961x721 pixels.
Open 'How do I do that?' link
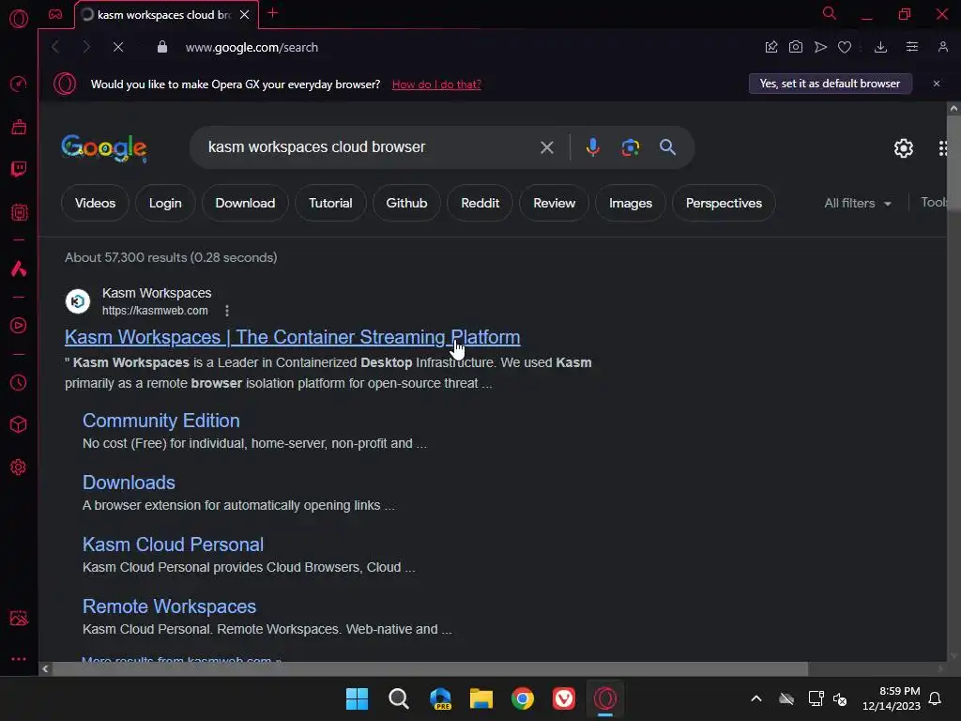[436, 84]
